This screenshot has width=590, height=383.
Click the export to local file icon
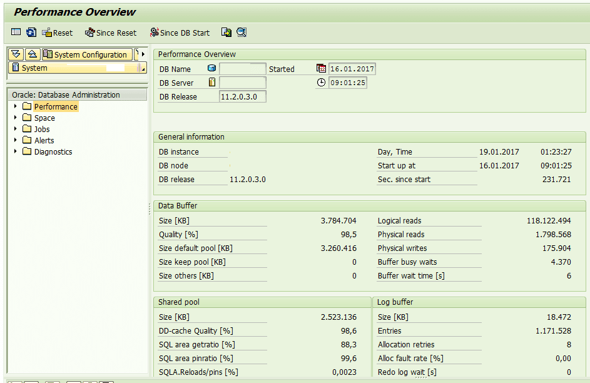pyautogui.click(x=226, y=33)
